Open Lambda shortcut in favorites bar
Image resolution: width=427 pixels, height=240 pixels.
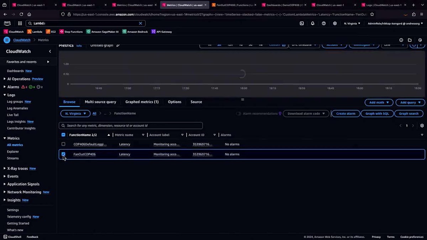point(35,32)
